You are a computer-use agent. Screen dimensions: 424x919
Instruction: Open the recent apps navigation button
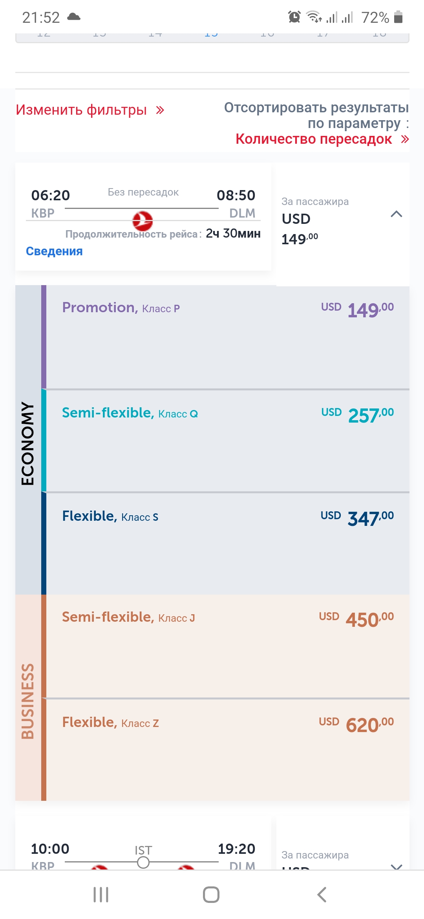point(101,895)
